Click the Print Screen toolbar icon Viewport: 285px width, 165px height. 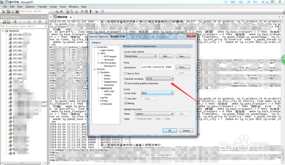click(x=67, y=12)
